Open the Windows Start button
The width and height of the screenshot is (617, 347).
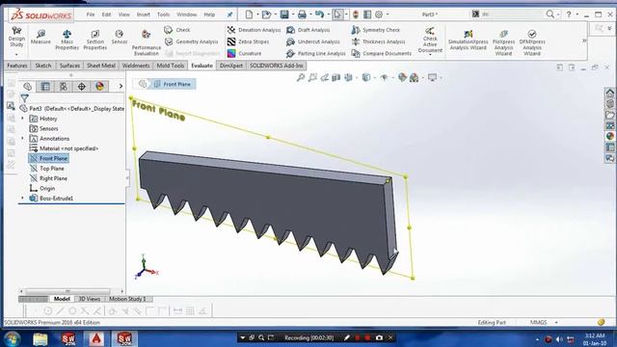[x=13, y=338]
